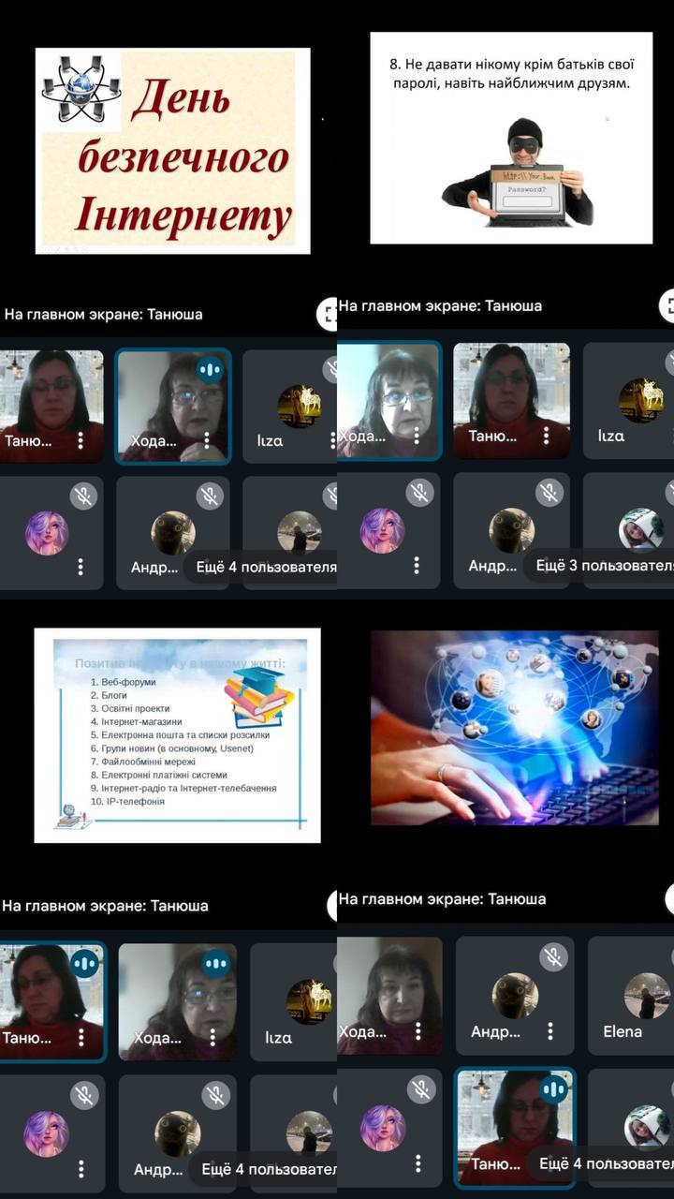Open three-dot menu on bottom-right Андр tile
The width and height of the screenshot is (674, 1199).
(550, 1031)
